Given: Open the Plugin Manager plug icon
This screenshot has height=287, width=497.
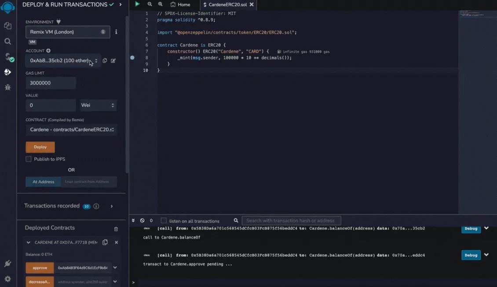Looking at the screenshot, I should 7,264.
